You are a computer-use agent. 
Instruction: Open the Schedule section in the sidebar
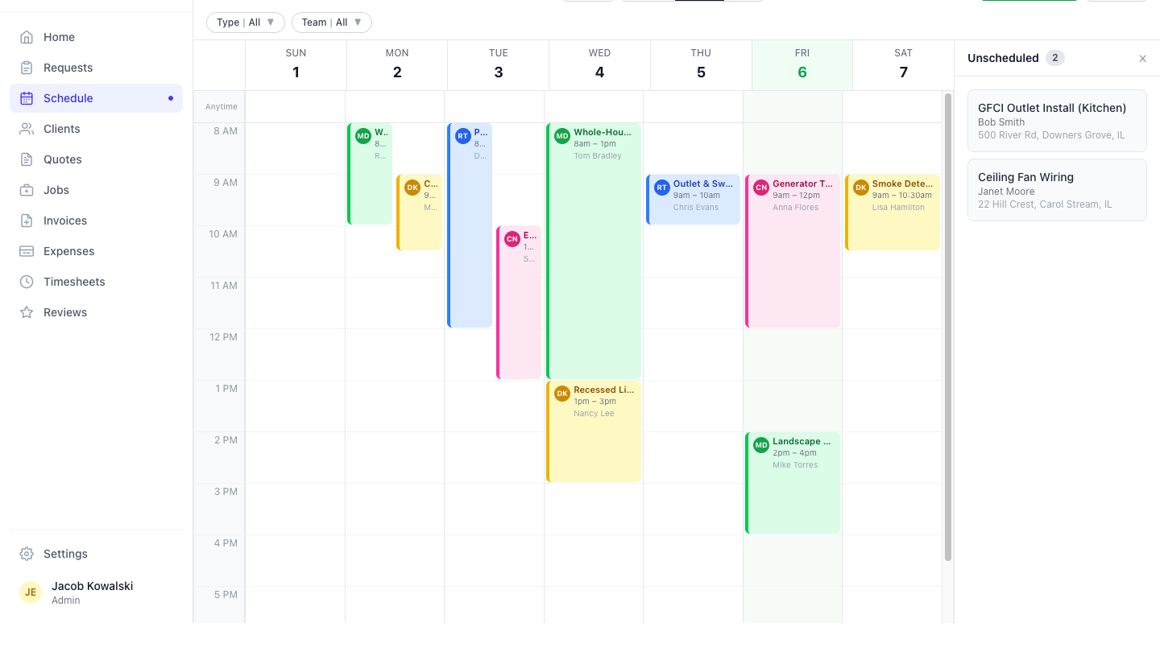[68, 97]
